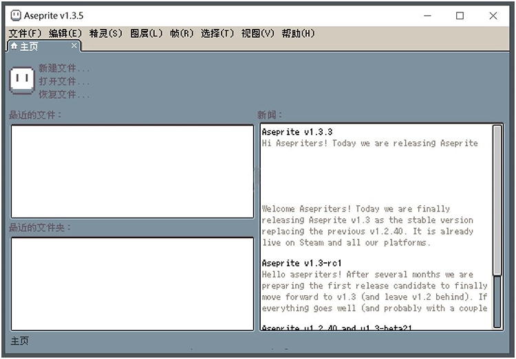This screenshot has height=359, width=516.
Task: Click inside the empty 最近的文件夹 list
Action: (132, 283)
